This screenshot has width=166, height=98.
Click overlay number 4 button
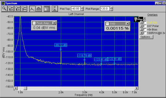(x=141, y=33)
